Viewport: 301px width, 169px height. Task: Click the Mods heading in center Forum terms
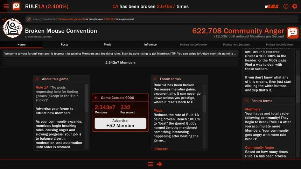point(158,111)
